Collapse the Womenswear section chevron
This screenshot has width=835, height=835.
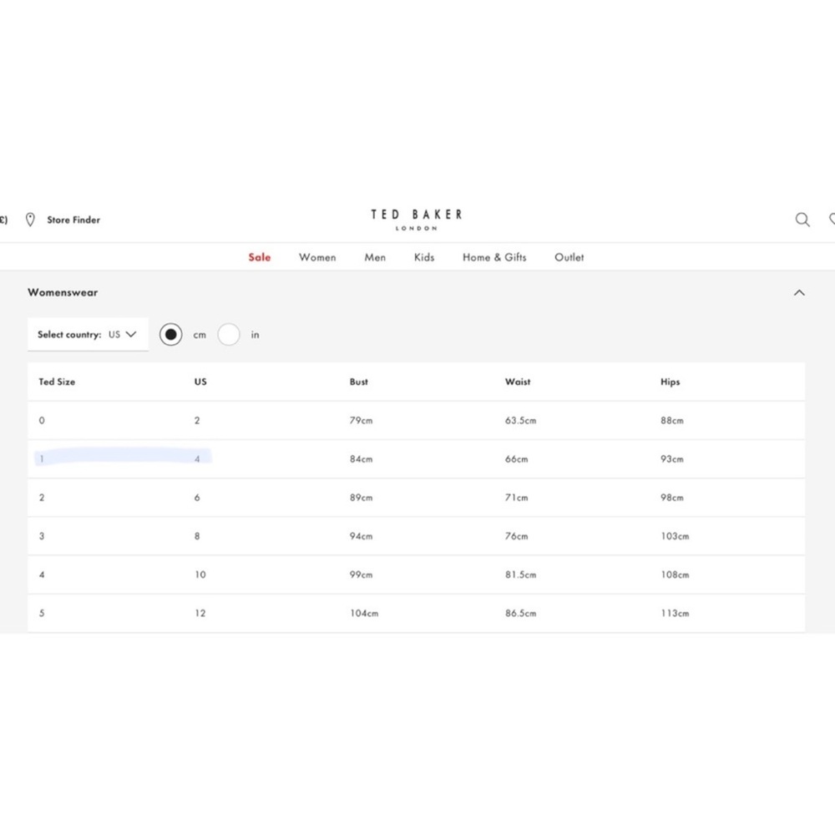[x=799, y=292]
